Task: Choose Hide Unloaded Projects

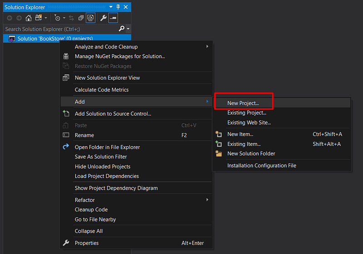Action: tap(137, 167)
